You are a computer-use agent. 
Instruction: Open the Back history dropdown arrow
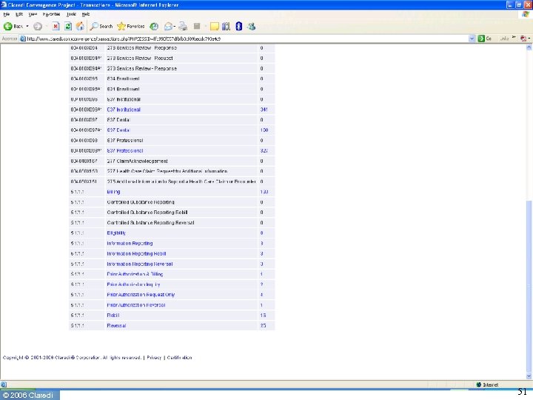pyautogui.click(x=27, y=26)
